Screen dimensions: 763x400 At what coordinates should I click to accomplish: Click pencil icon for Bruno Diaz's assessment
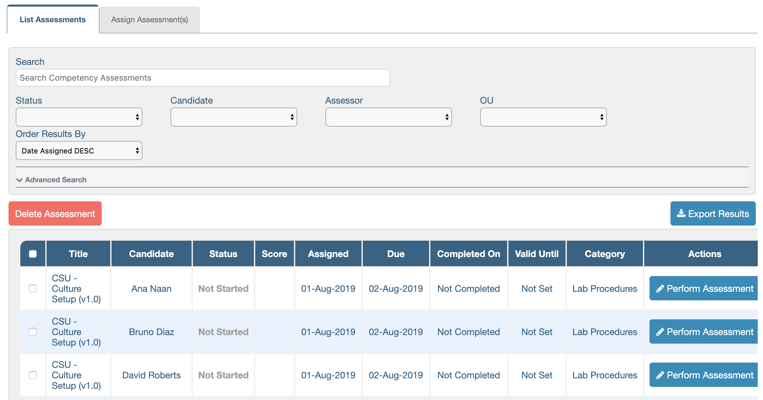(x=660, y=332)
